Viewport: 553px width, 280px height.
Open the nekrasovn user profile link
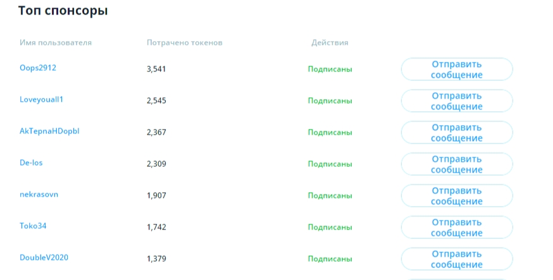39,195
